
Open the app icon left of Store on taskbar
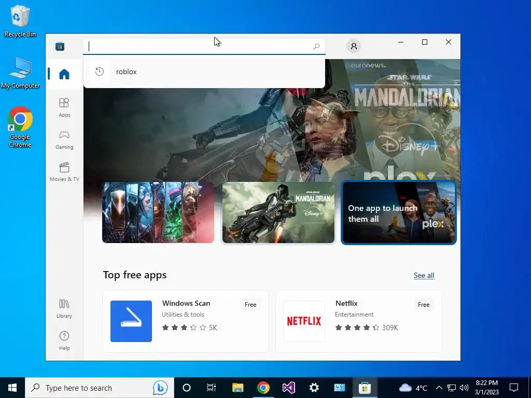click(339, 388)
